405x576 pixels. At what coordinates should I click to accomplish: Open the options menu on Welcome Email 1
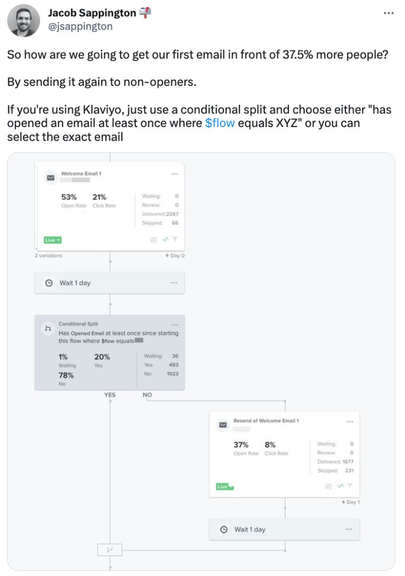coord(175,174)
